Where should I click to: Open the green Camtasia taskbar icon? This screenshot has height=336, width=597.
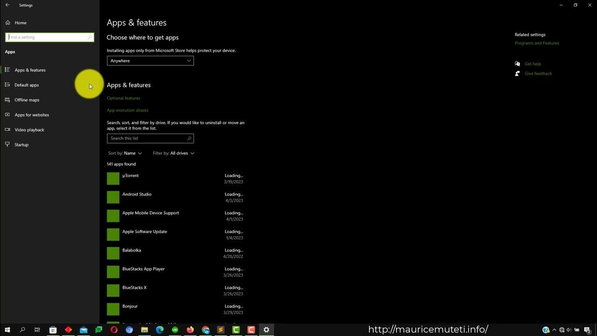click(x=236, y=330)
